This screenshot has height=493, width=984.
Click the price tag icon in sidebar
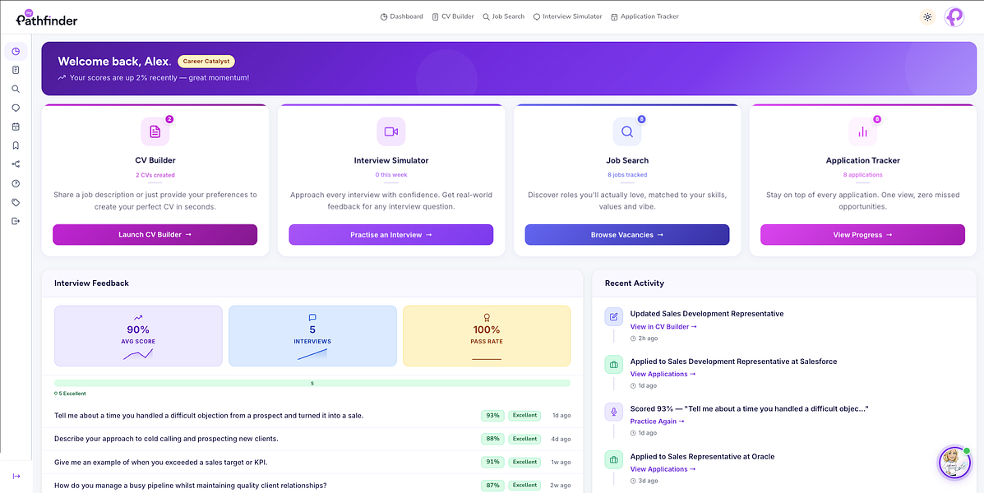click(16, 203)
